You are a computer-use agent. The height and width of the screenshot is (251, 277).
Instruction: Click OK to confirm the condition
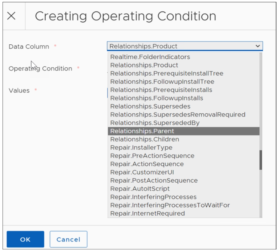[25, 239]
